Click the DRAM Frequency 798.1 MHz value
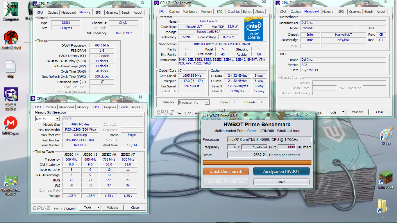The width and height of the screenshot is (397, 223). click(x=101, y=46)
